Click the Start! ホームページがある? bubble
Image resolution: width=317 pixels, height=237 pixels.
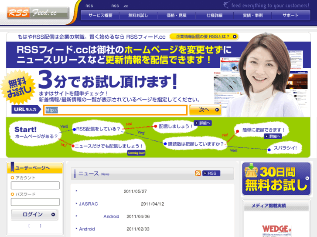pos(36,133)
